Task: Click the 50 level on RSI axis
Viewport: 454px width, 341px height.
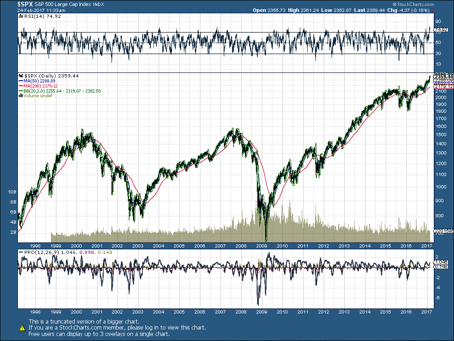Action: [438, 43]
